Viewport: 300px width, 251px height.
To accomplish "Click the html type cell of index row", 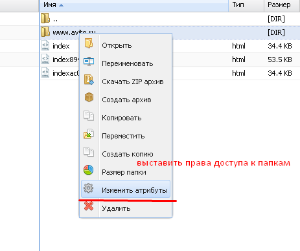I will click(x=238, y=46).
